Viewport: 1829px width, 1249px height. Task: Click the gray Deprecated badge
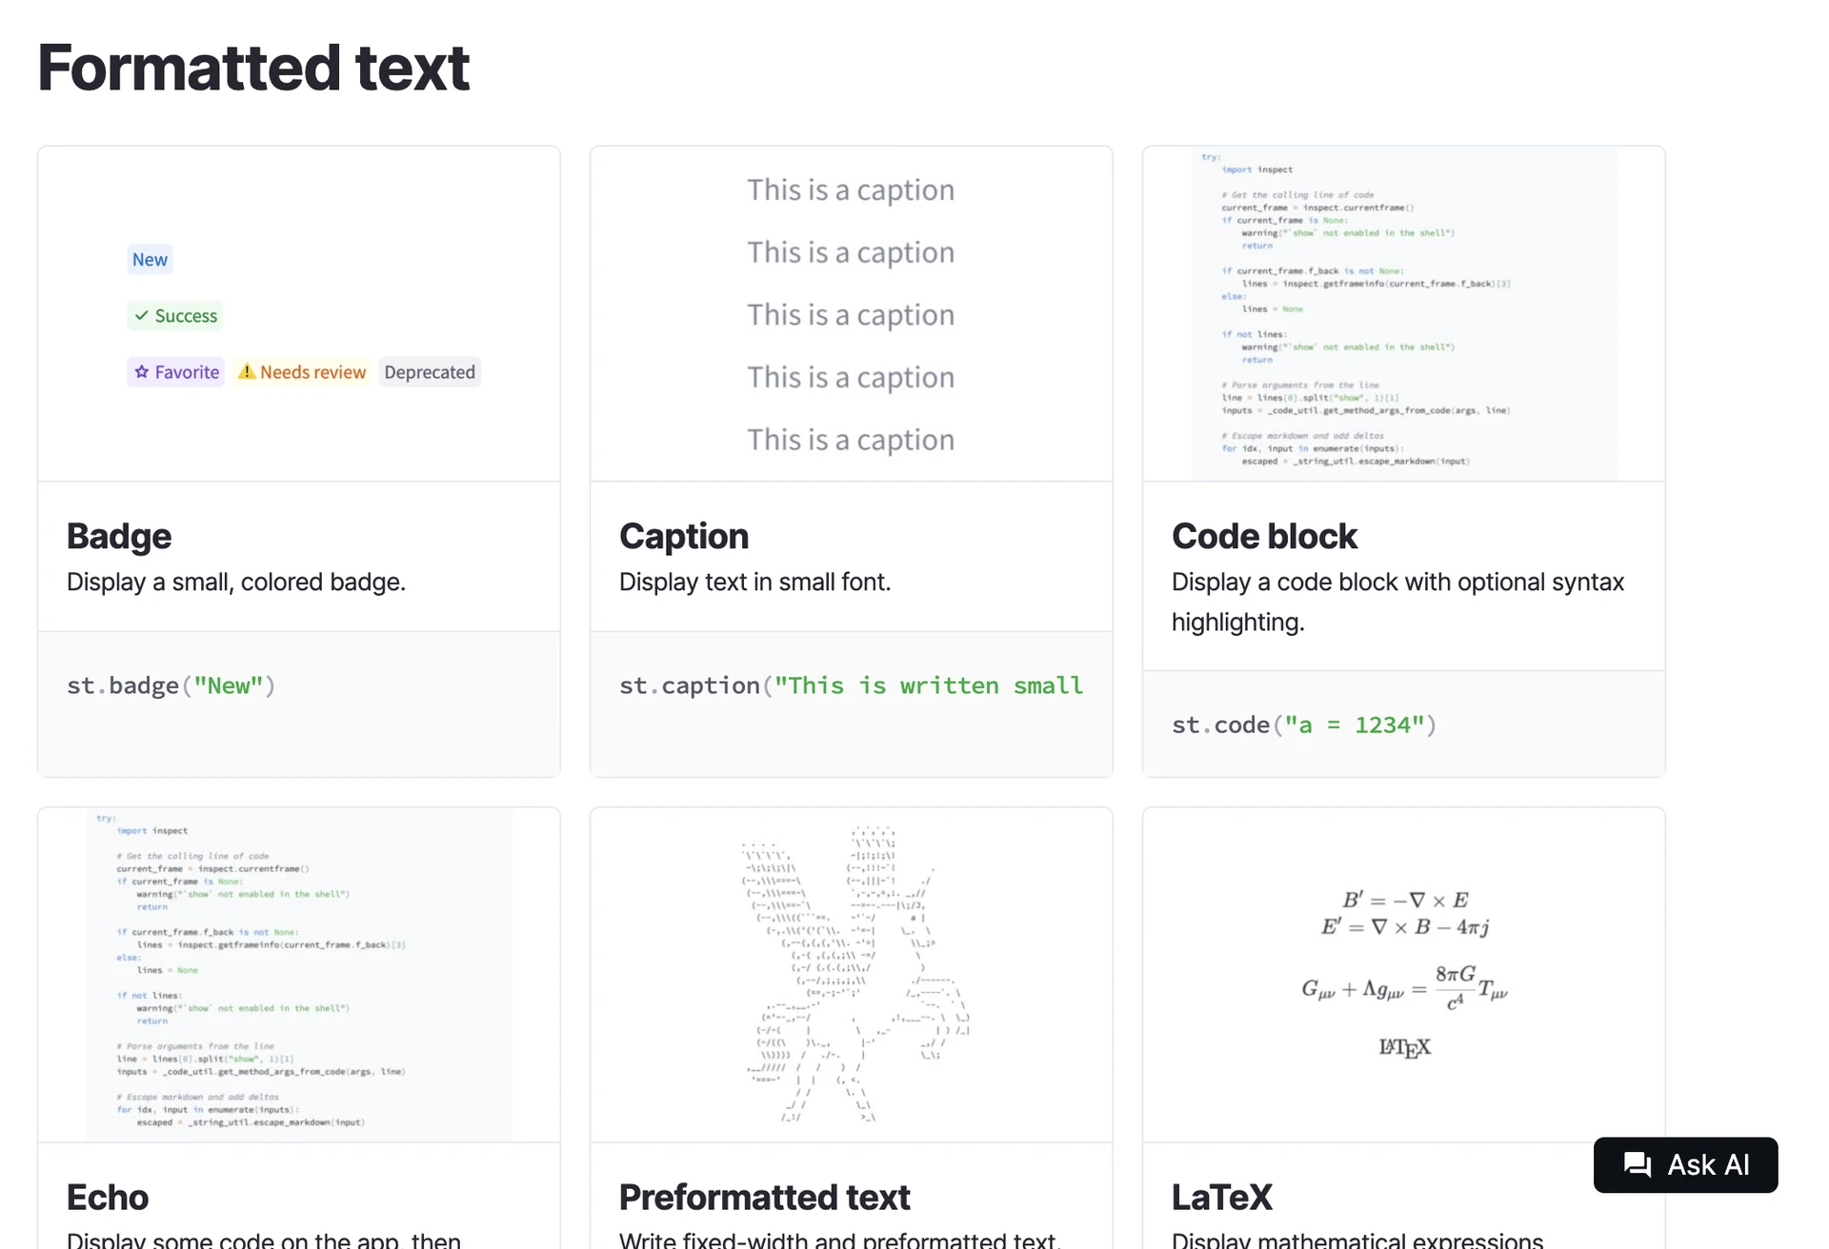429,371
